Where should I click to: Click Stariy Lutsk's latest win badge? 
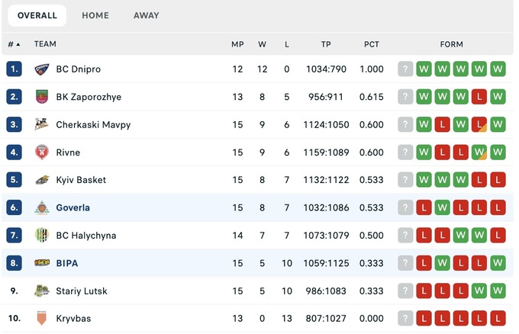pyautogui.click(x=498, y=291)
